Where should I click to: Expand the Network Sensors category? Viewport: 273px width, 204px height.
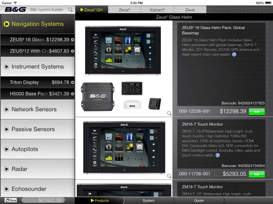click(38, 109)
